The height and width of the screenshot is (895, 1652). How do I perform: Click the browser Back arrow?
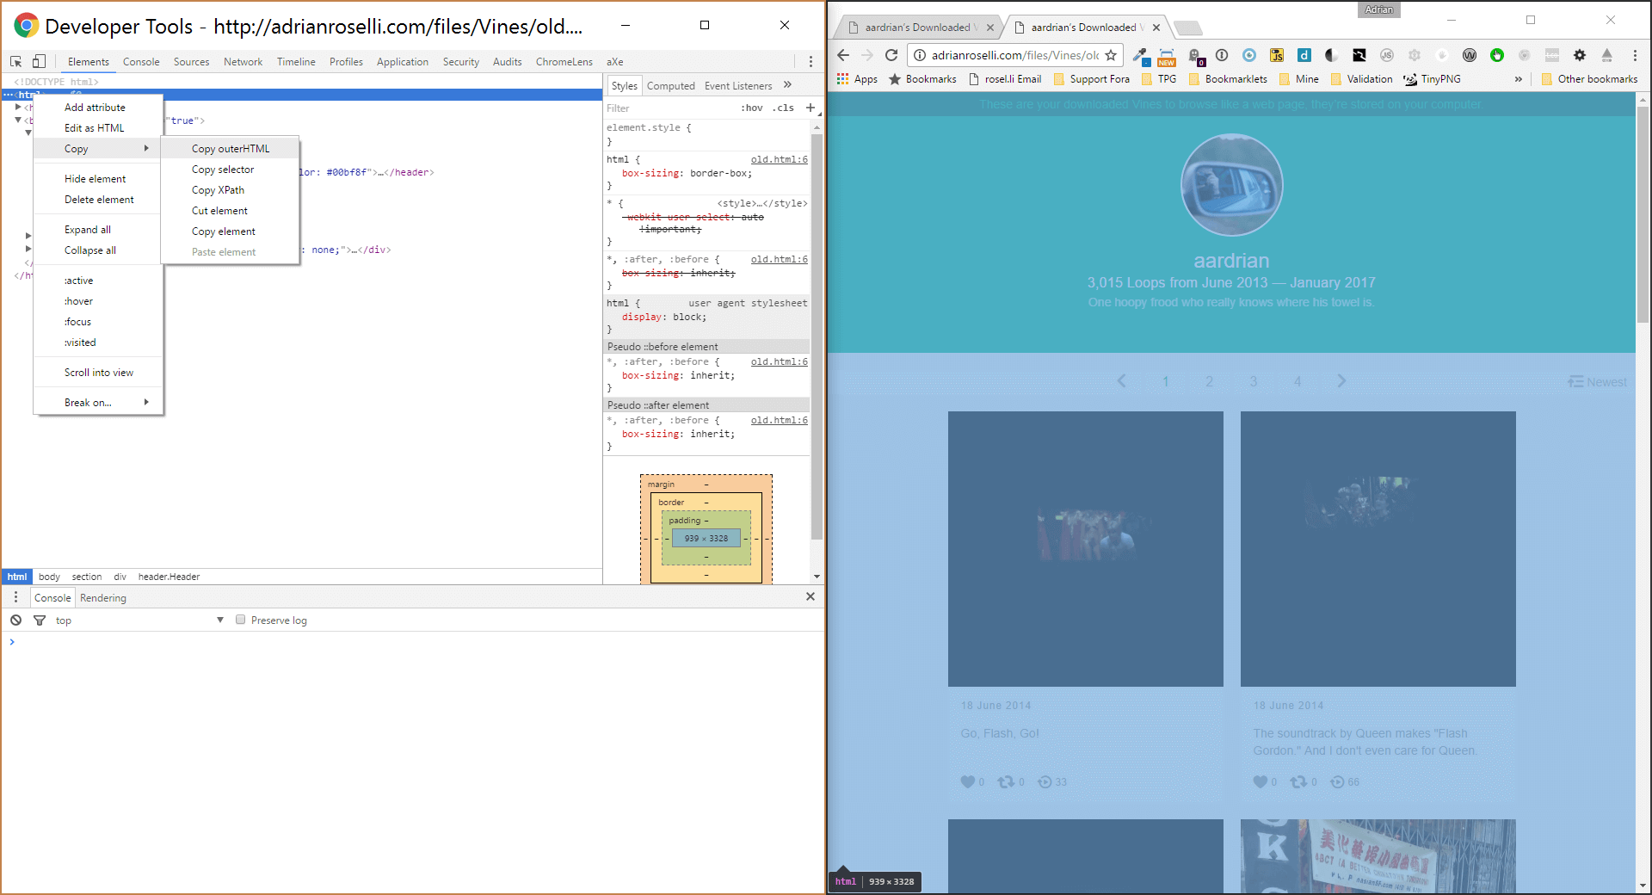[843, 55]
